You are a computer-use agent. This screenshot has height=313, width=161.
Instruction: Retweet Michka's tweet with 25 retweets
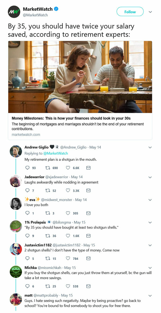tap(48, 286)
